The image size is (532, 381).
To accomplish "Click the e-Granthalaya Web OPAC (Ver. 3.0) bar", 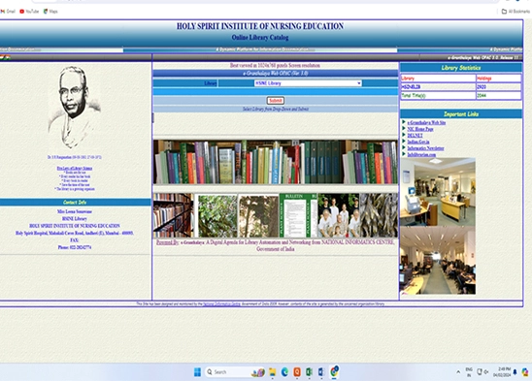I will 275,74.
